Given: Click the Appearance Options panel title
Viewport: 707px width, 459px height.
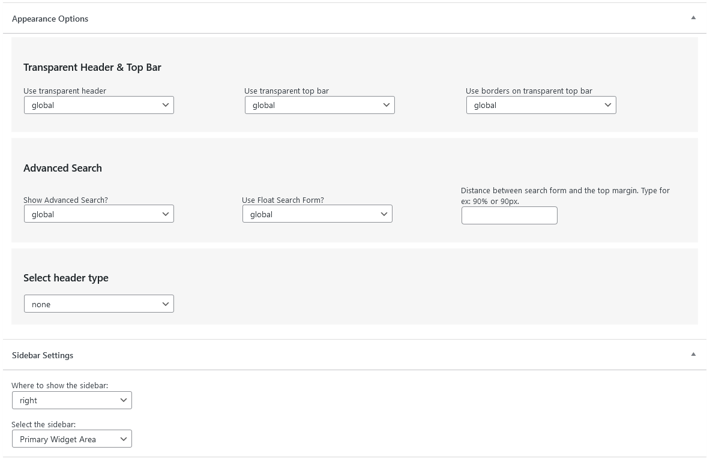Looking at the screenshot, I should click(x=50, y=19).
